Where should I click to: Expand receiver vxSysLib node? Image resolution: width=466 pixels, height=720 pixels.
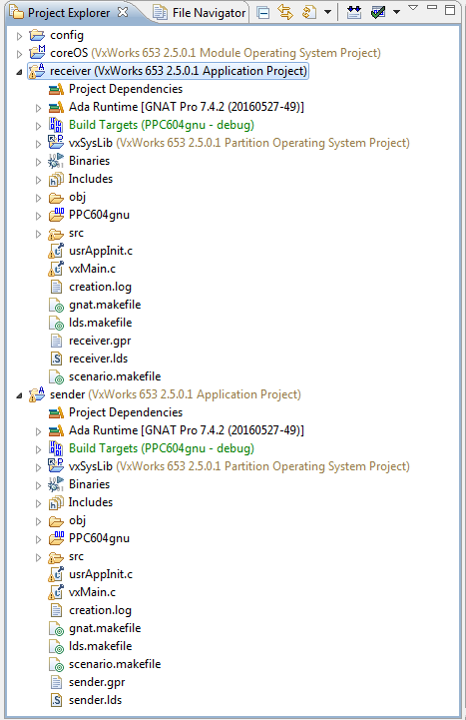coord(39,144)
